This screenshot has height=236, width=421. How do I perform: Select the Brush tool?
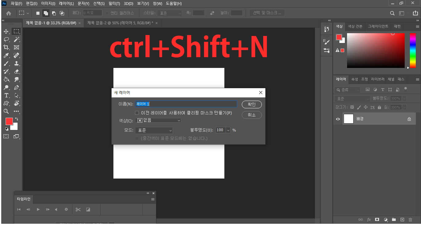6,63
